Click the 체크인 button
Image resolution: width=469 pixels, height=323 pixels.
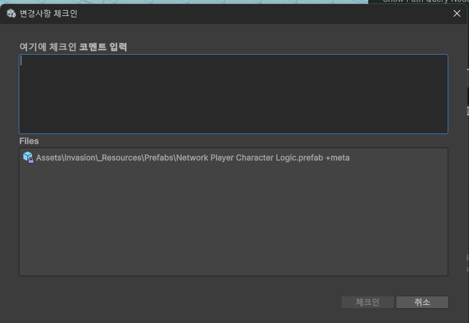[368, 302]
